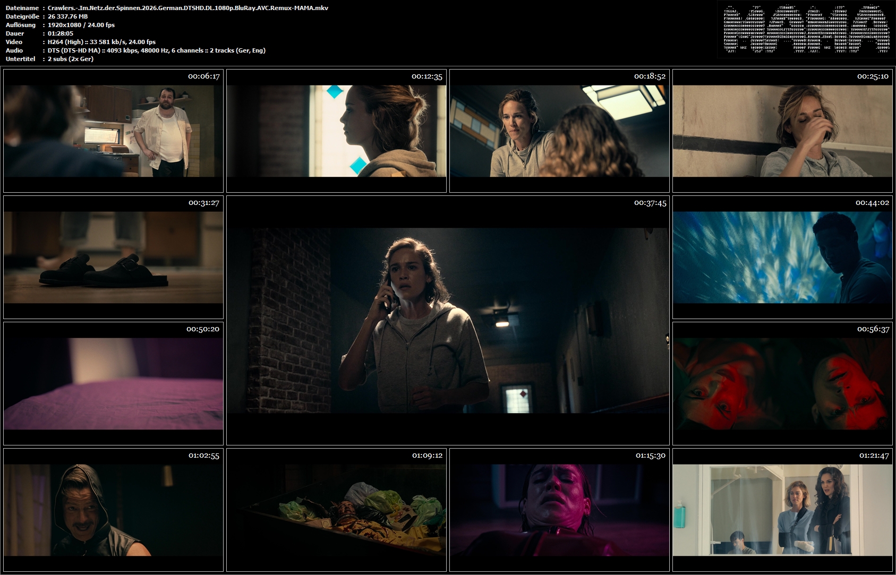The width and height of the screenshot is (896, 575).
Task: Click the Dateigröße label
Action: pos(23,16)
